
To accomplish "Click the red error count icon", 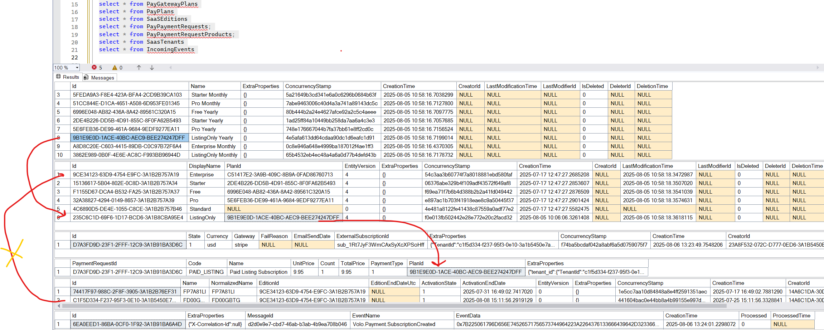I will (94, 67).
